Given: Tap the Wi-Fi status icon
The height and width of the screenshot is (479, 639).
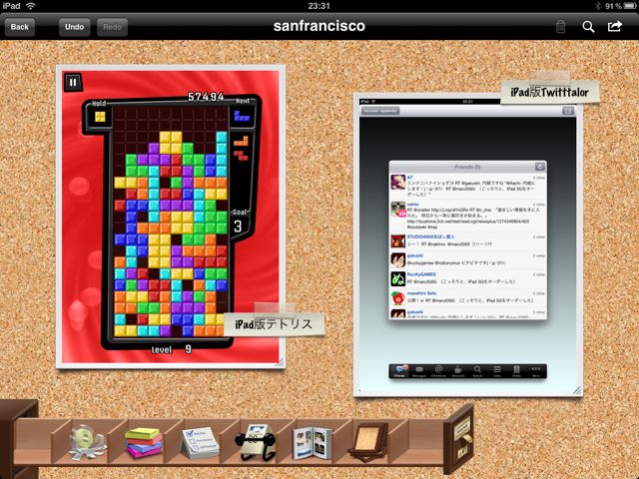Looking at the screenshot, I should (31, 6).
